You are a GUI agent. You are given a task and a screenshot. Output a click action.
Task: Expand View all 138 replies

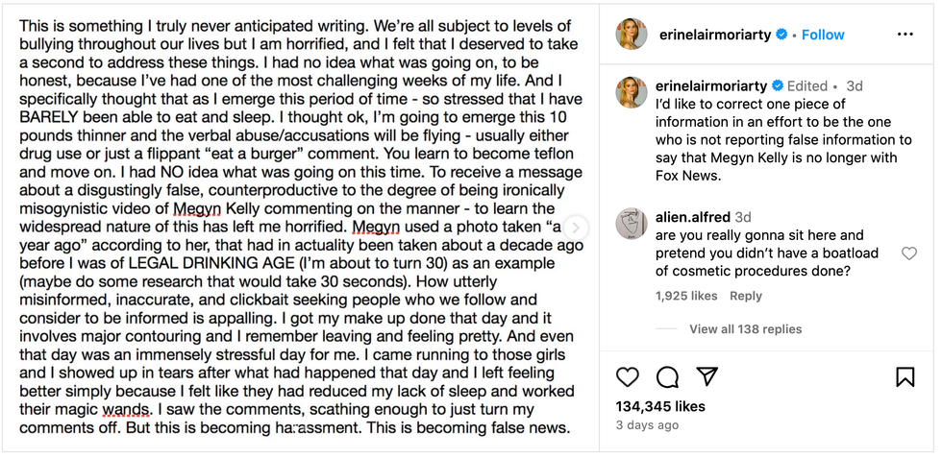click(x=745, y=329)
